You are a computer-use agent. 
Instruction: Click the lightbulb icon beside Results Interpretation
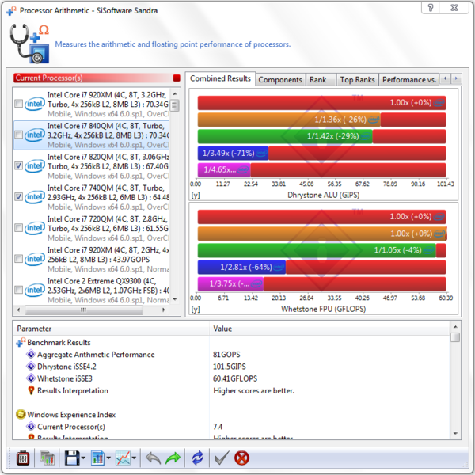pyautogui.click(x=31, y=390)
